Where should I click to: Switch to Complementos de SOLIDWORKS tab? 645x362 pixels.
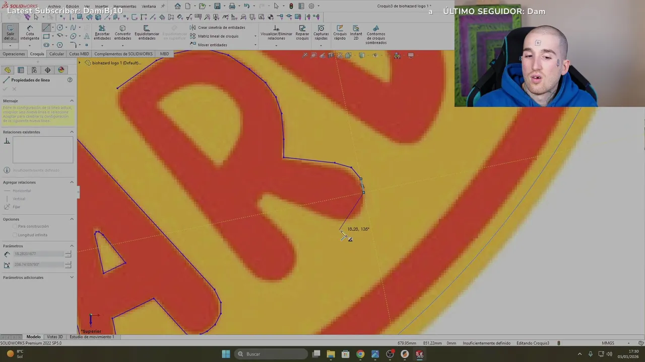click(123, 54)
